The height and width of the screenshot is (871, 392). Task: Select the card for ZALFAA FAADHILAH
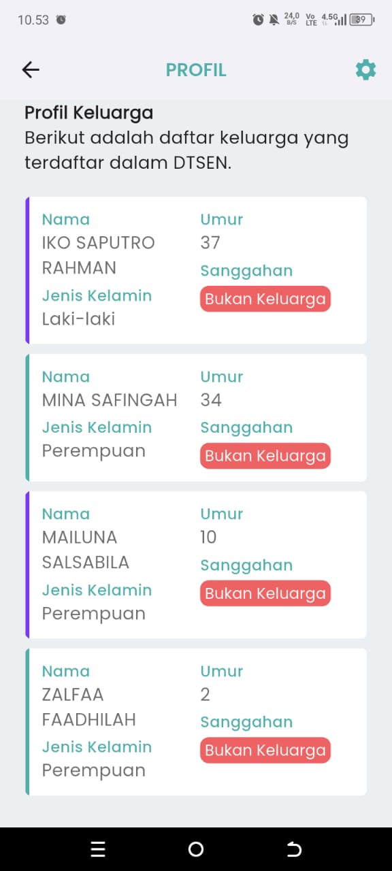tap(196, 721)
